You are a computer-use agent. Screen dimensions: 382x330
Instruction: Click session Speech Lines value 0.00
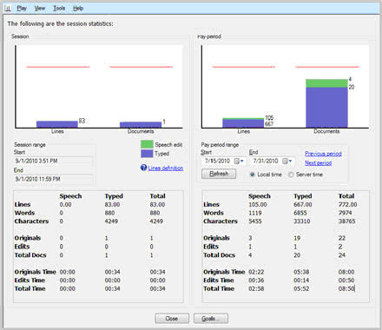coord(65,204)
